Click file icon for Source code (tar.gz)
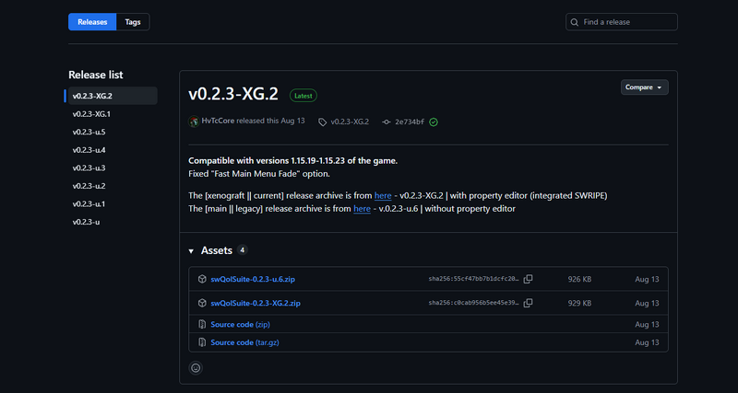 [x=202, y=342]
